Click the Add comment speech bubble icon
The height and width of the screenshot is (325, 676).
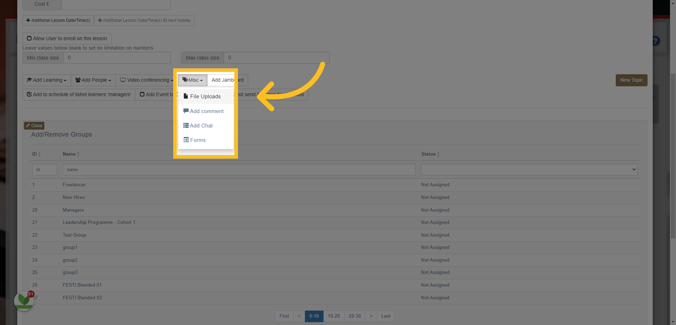(186, 111)
